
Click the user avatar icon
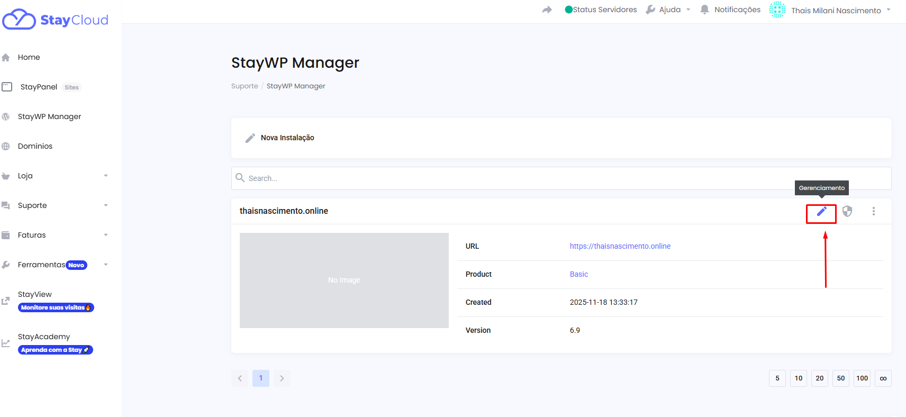click(x=777, y=10)
